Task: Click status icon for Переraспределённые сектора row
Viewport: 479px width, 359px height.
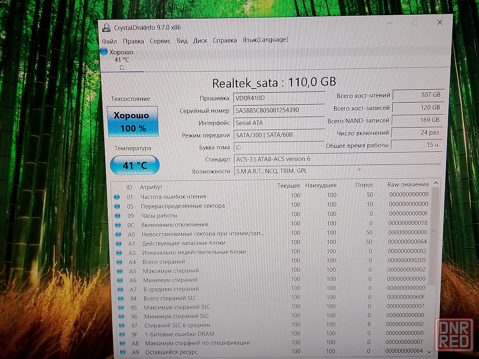Action: (116, 206)
